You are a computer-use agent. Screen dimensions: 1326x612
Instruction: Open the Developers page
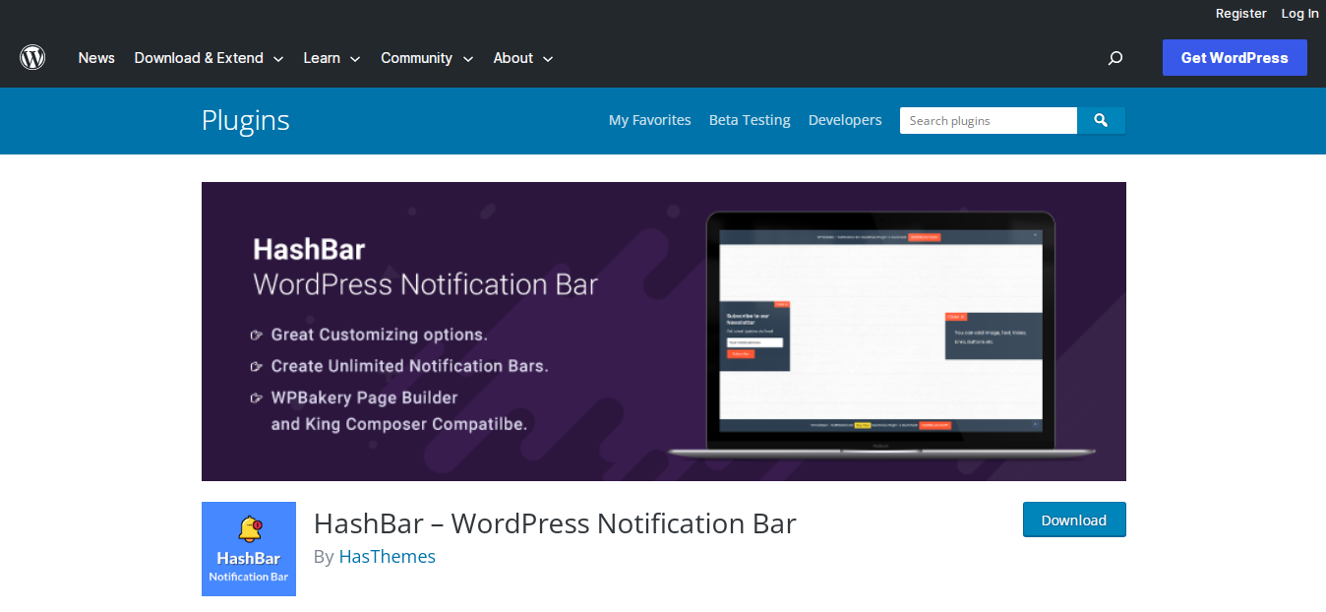point(845,120)
